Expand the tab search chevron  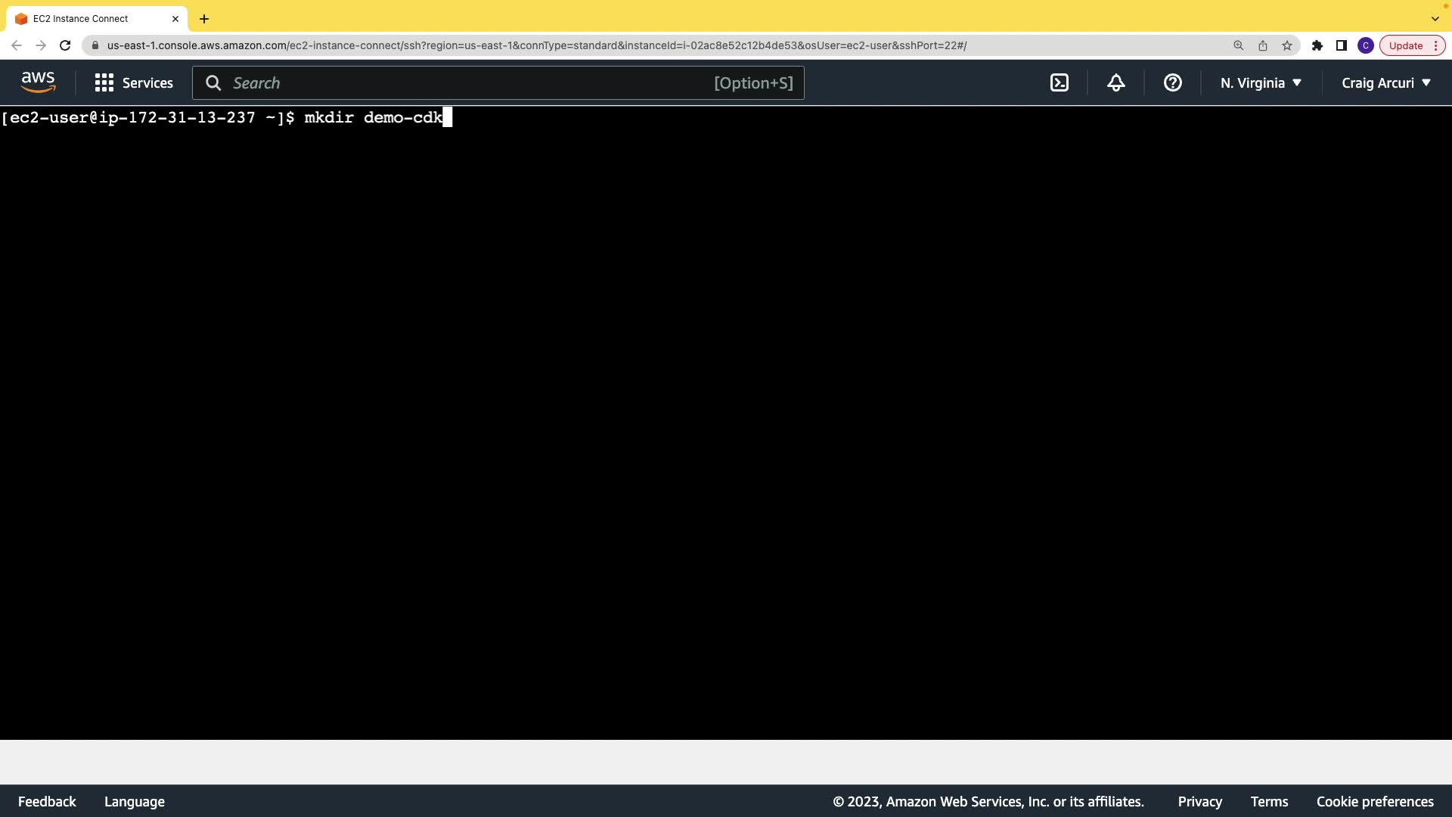coord(1435,19)
